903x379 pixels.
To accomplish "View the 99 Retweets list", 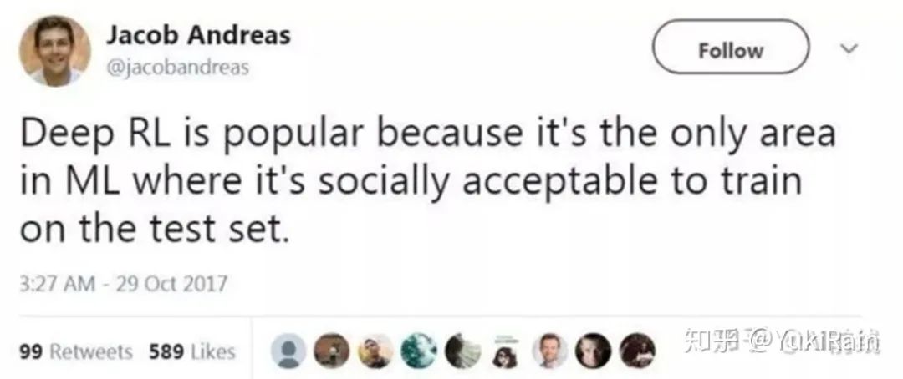I will pos(75,351).
